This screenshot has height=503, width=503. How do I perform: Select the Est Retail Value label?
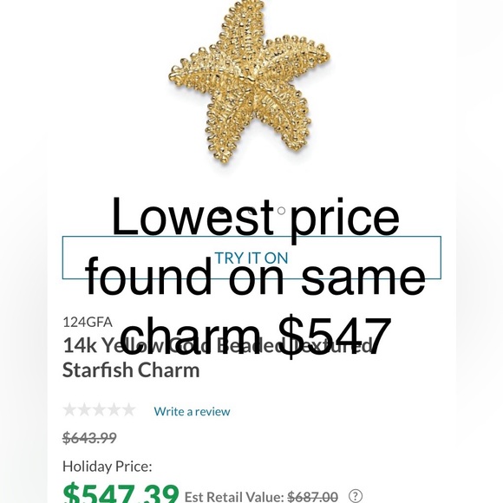point(234,497)
